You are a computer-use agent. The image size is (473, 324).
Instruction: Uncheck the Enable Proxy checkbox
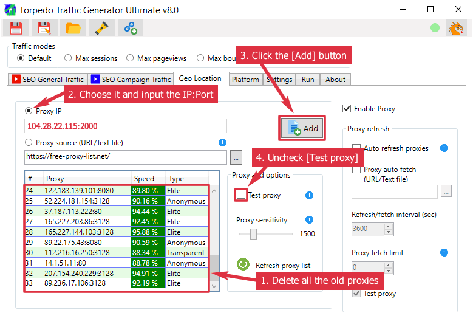347,109
